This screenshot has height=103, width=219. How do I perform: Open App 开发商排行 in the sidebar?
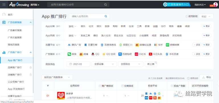click(x=16, y=89)
